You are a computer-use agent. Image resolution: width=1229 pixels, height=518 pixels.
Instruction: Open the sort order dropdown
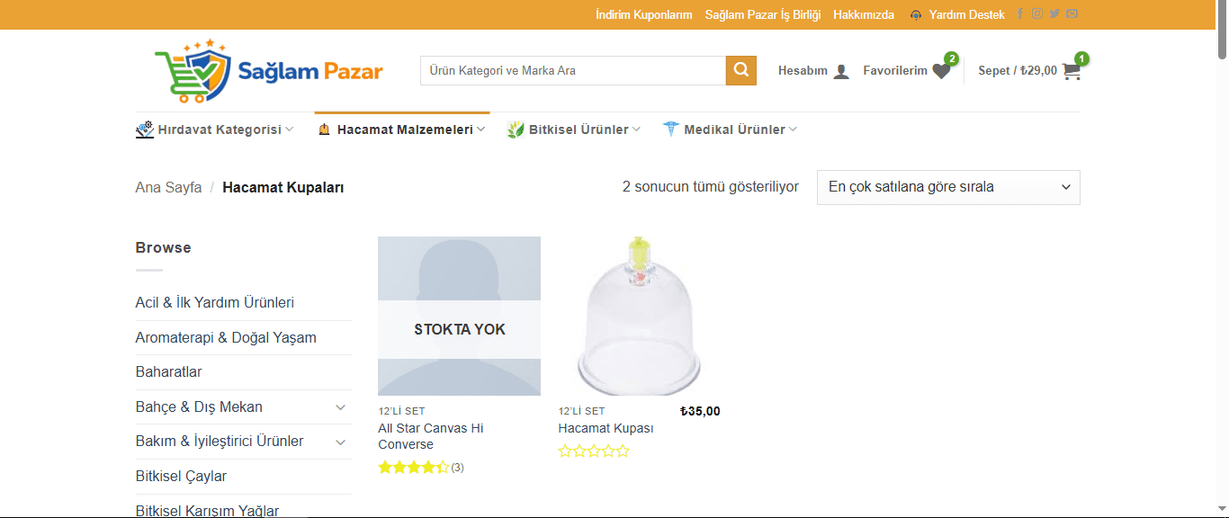948,187
